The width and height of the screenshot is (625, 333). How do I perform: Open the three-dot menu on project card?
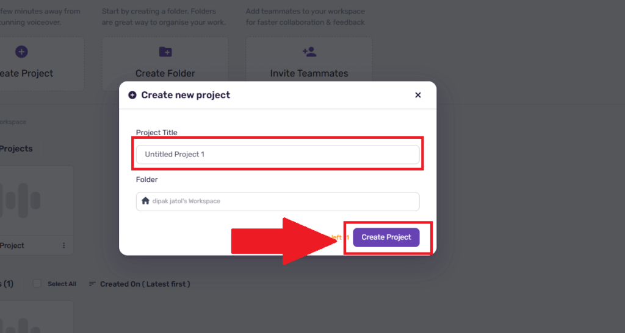pos(63,245)
